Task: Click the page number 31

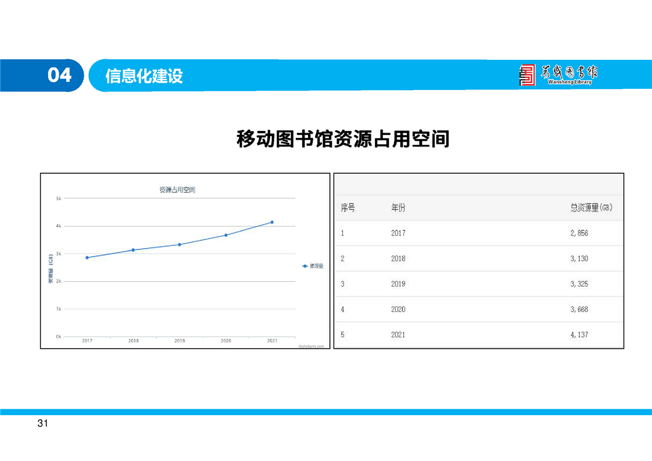Action: [x=42, y=423]
